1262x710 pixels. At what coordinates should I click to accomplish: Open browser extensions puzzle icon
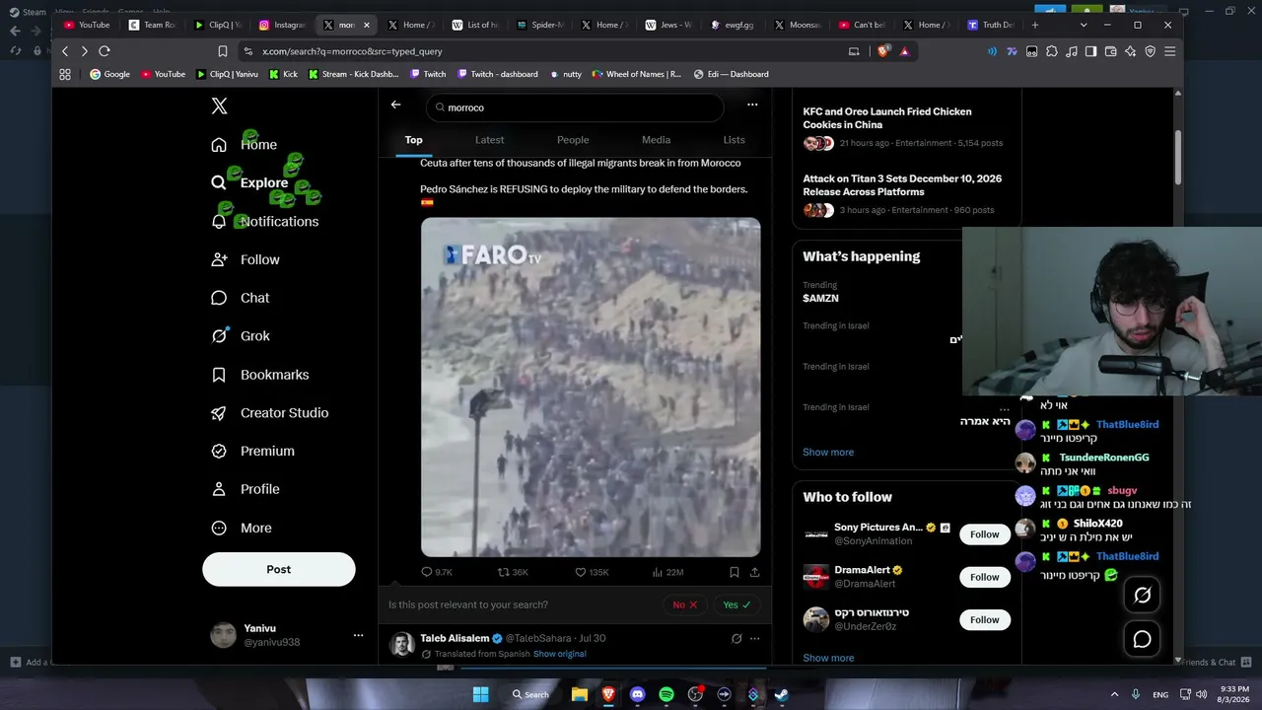[1051, 51]
